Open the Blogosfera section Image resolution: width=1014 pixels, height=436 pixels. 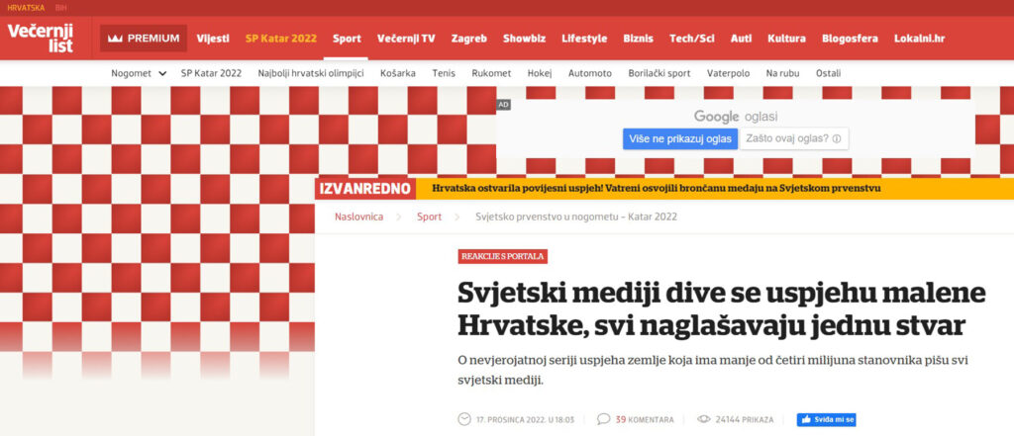coord(850,39)
